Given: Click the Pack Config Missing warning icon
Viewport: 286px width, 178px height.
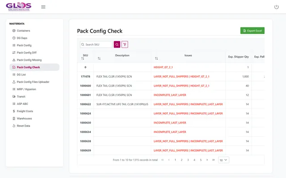Looking at the screenshot, I should [14, 60].
